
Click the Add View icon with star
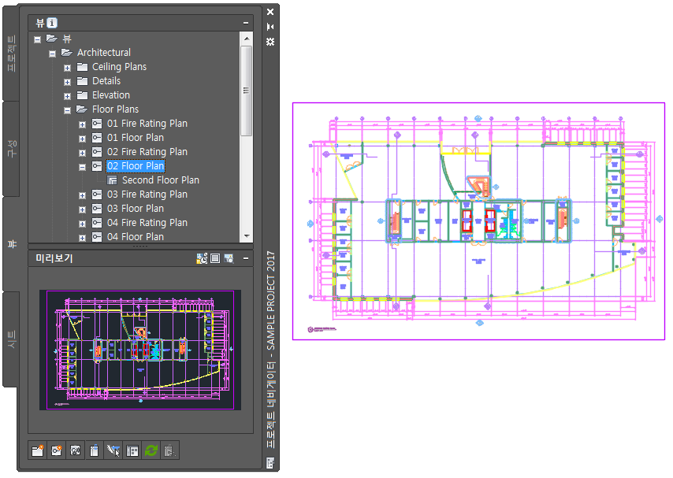pyautogui.click(x=56, y=450)
